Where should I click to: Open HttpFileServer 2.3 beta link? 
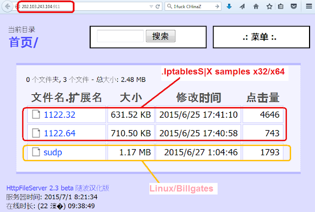(40, 188)
